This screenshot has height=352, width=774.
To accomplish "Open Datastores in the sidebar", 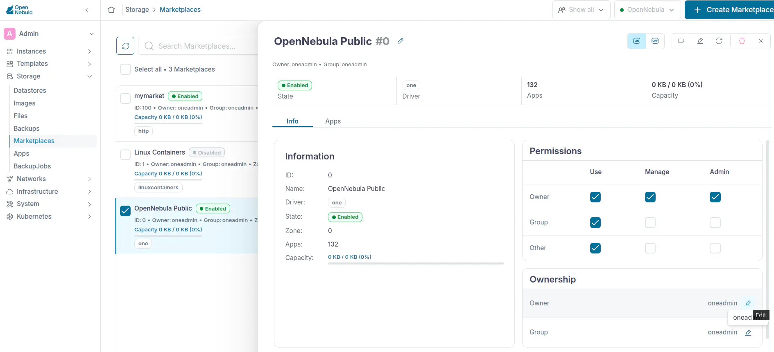I will pyautogui.click(x=30, y=90).
